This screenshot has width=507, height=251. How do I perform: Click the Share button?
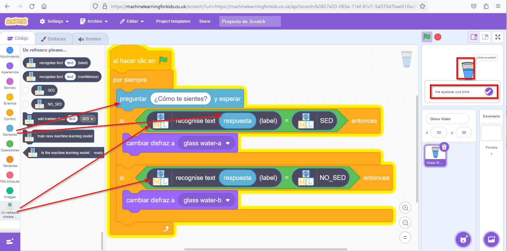click(x=205, y=21)
